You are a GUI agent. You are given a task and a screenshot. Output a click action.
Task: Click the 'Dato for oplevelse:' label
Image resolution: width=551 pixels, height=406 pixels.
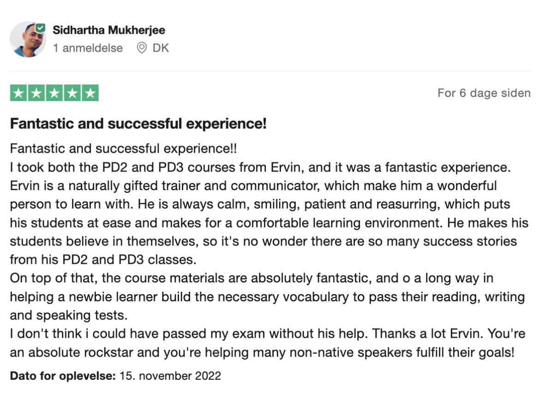point(63,376)
